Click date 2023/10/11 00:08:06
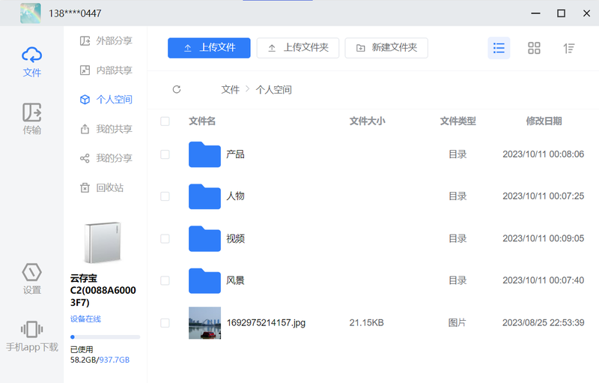 click(x=544, y=154)
